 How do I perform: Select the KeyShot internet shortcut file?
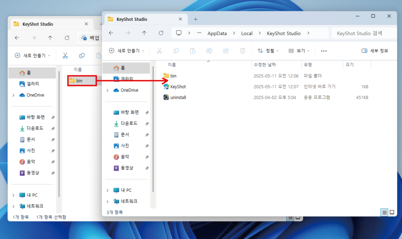(178, 87)
